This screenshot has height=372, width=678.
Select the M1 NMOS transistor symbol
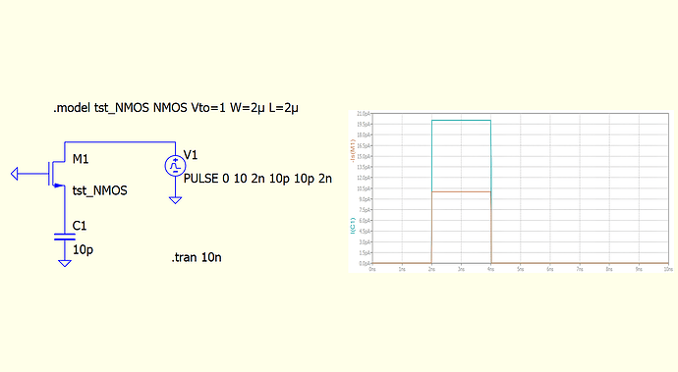pyautogui.click(x=57, y=174)
